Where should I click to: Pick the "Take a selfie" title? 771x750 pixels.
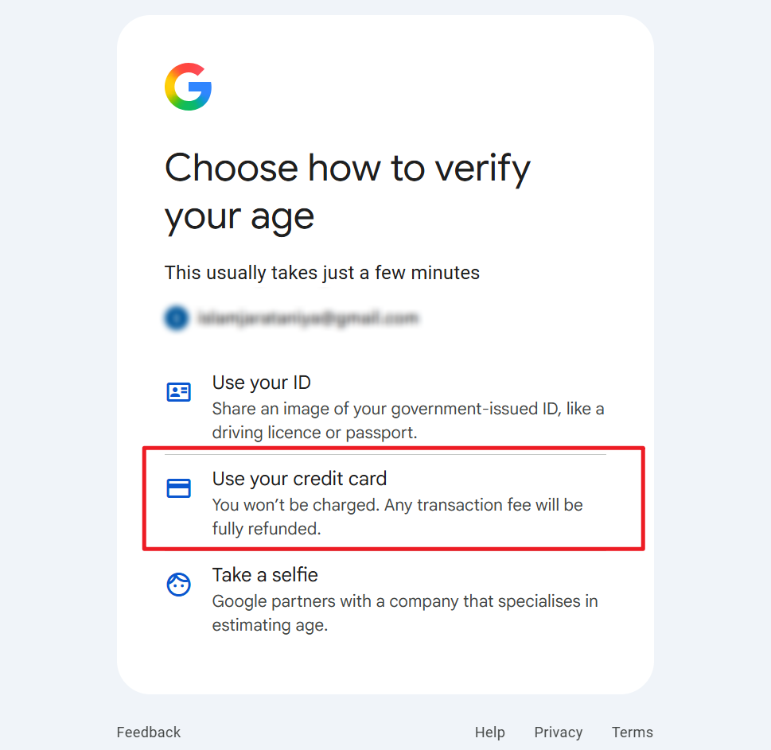point(265,575)
